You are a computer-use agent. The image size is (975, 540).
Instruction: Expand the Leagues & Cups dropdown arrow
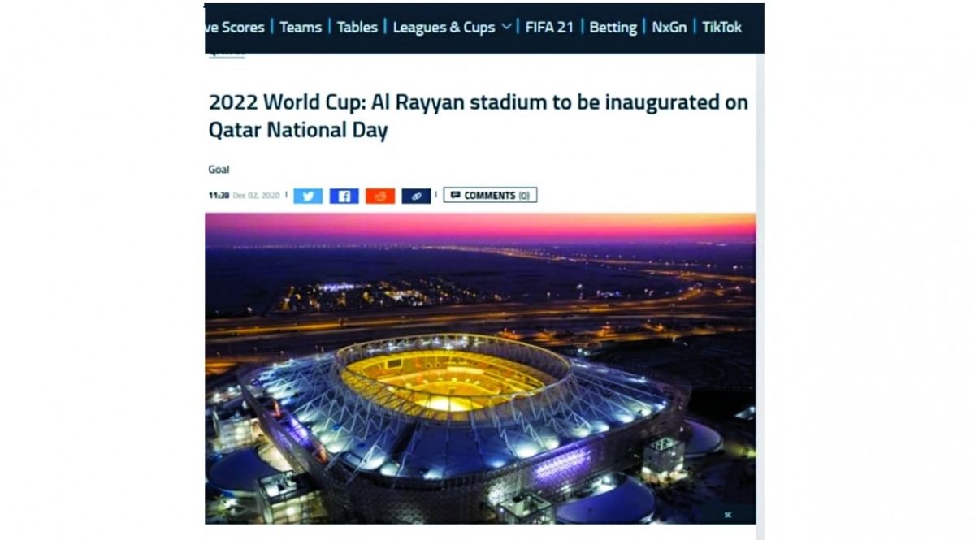[506, 27]
